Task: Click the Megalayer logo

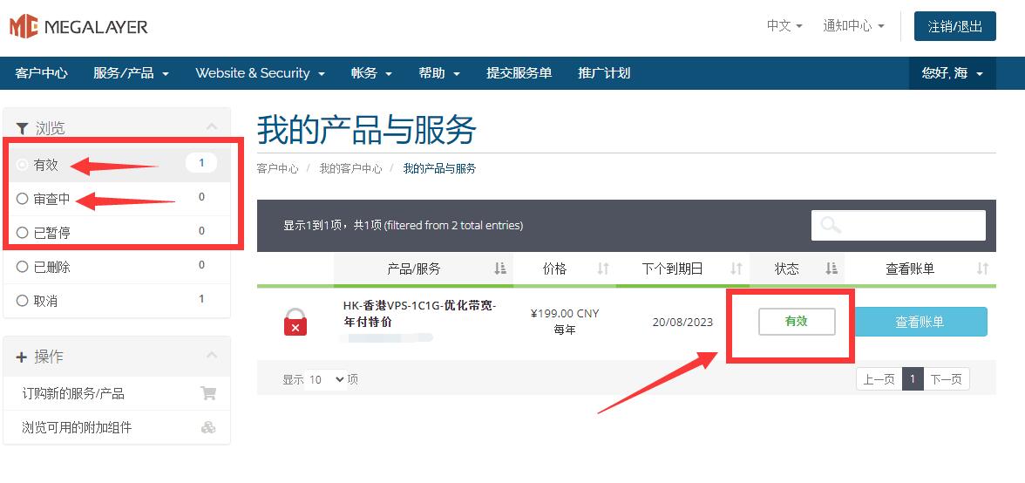Action: pos(78,27)
